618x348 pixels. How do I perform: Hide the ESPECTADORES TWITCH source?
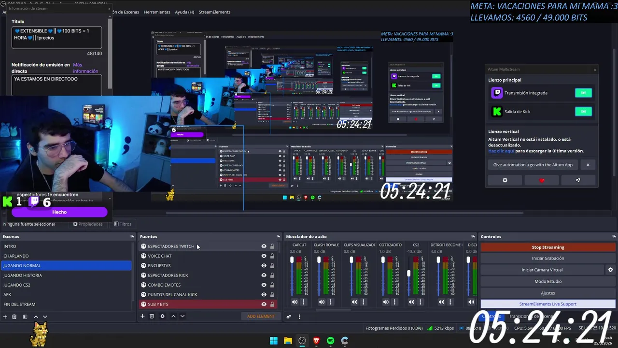coord(264,246)
